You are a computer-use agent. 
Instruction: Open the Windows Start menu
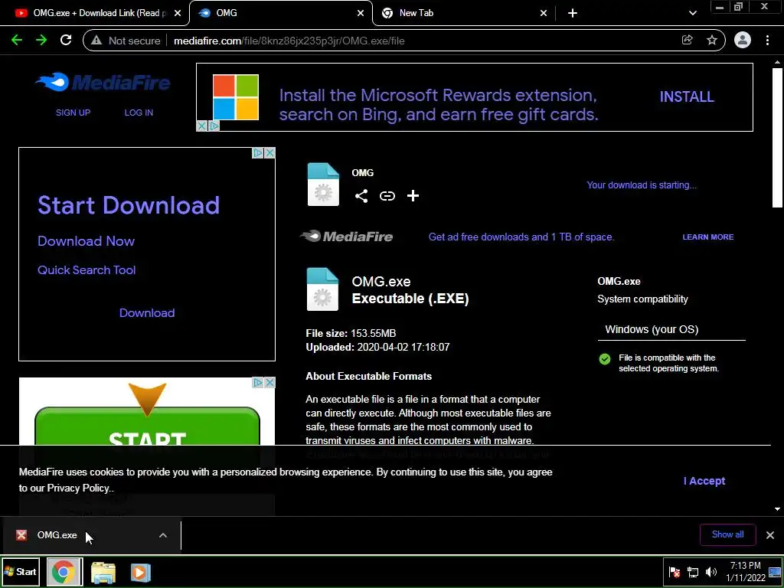point(21,571)
